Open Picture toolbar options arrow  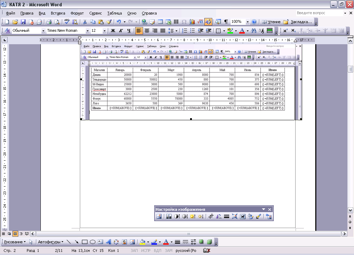[x=263, y=209]
